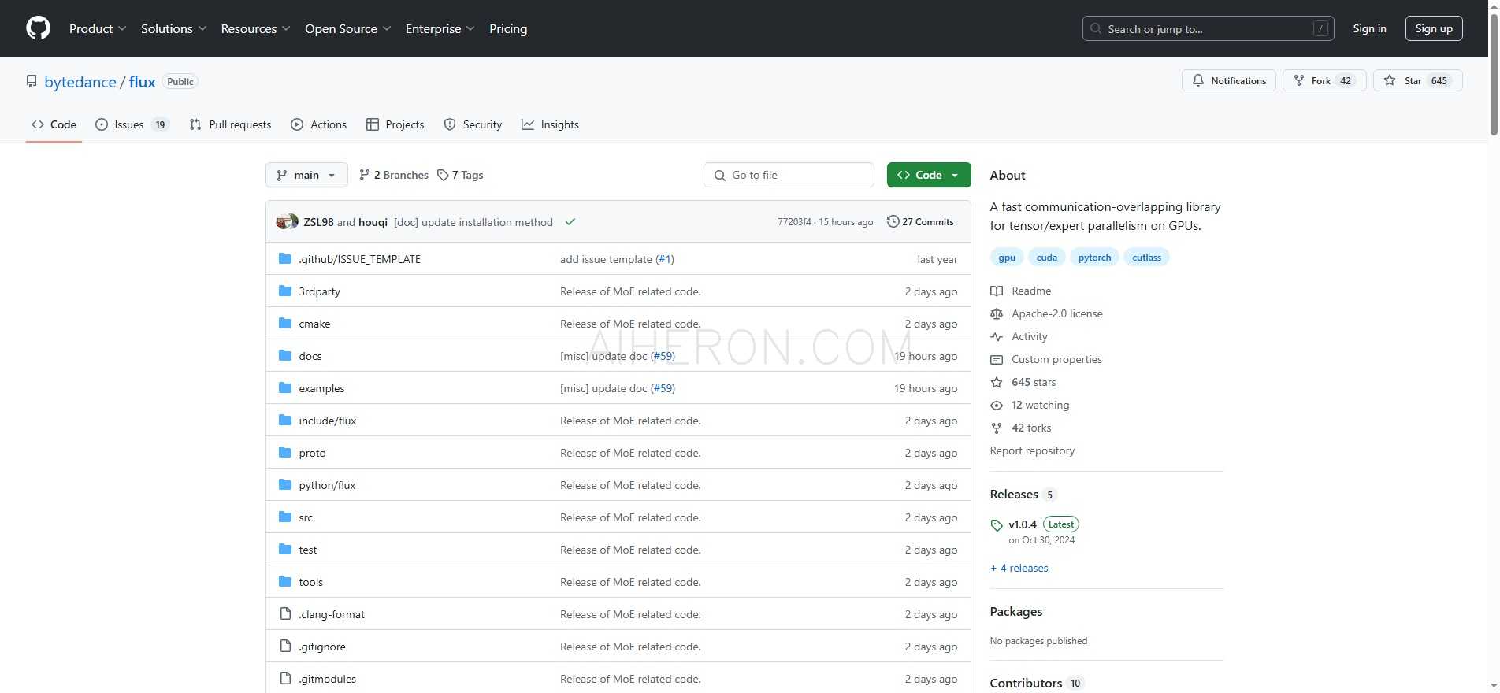Open the bytedance owner link

click(80, 82)
